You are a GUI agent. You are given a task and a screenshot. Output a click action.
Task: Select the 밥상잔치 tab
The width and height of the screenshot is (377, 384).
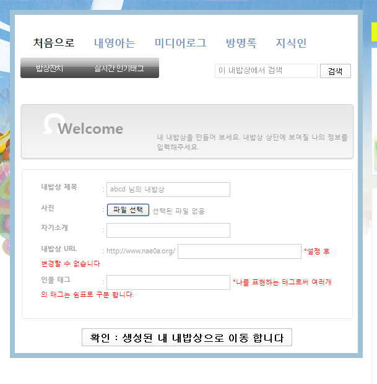50,68
